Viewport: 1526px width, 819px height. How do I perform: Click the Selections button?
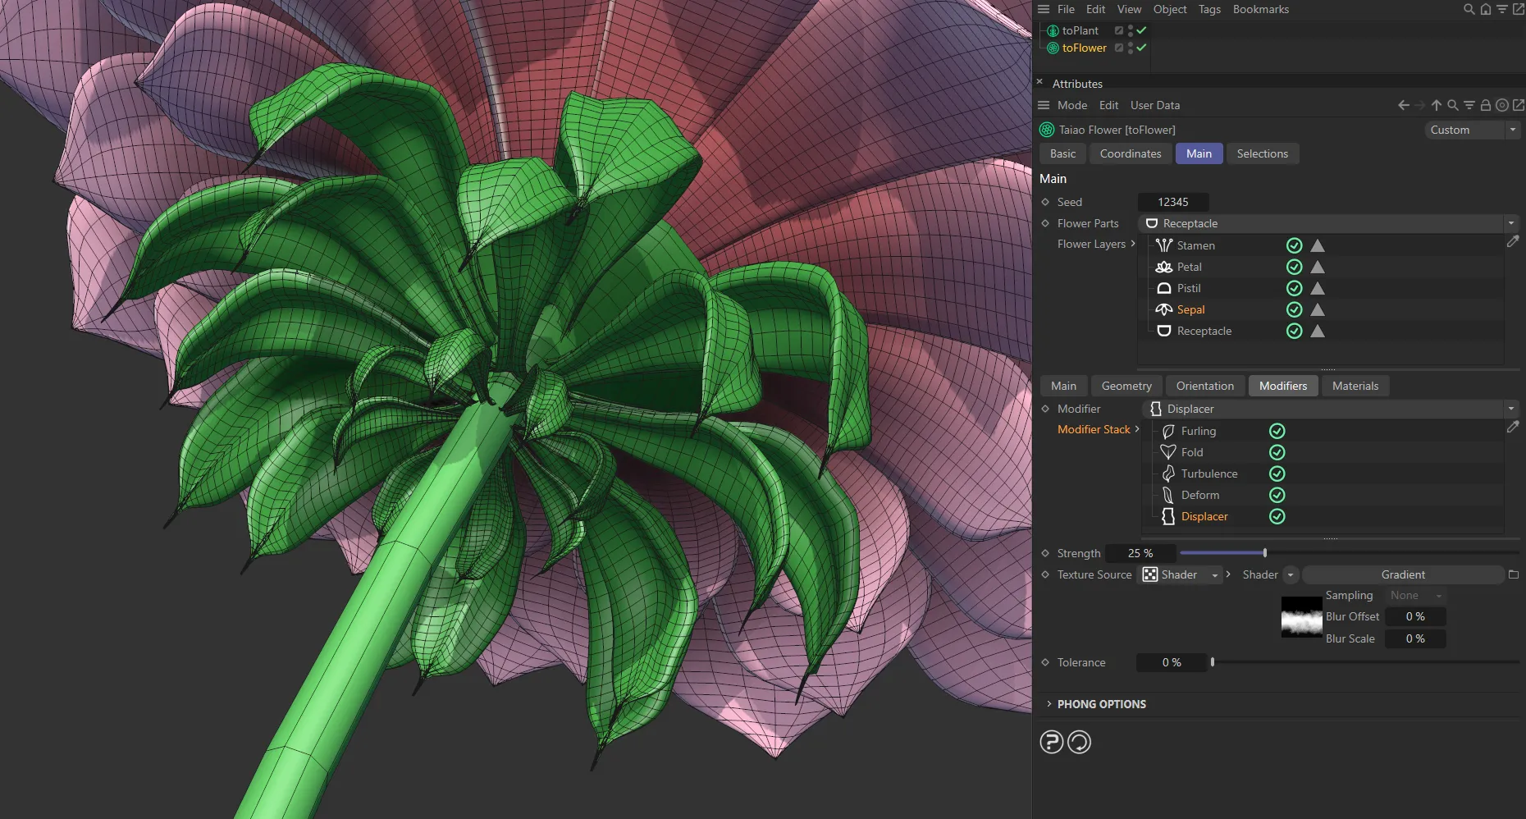pos(1263,153)
